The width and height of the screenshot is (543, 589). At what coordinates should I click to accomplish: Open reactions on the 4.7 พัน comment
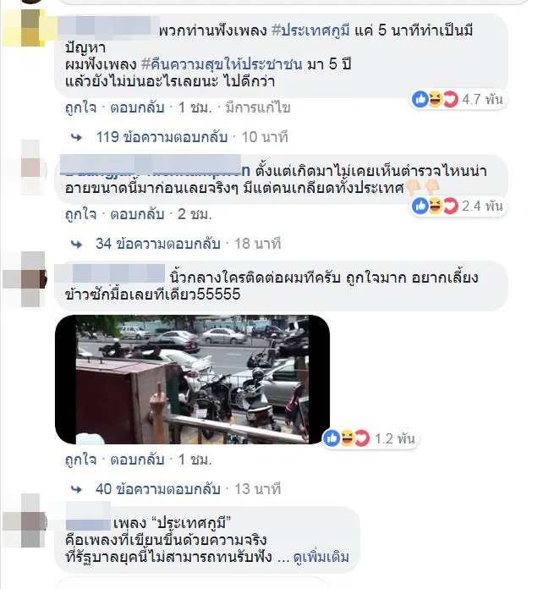pos(458,100)
